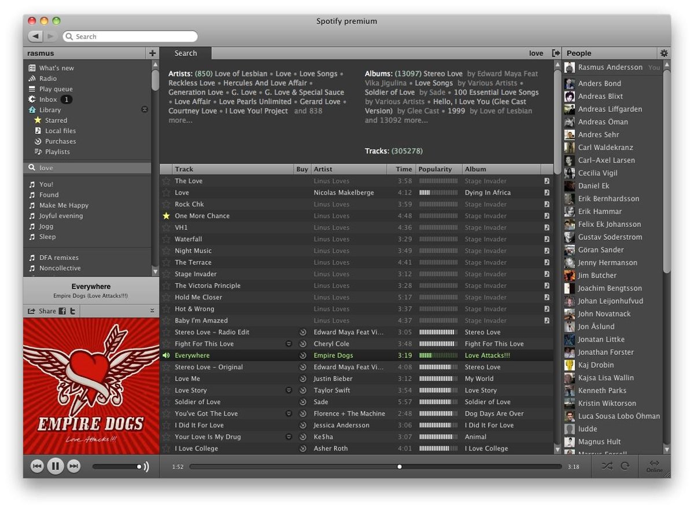Viewport: 694px width, 510px height.
Task: Open dropdown arrow beside Fight For This Love
Action: tap(289, 344)
